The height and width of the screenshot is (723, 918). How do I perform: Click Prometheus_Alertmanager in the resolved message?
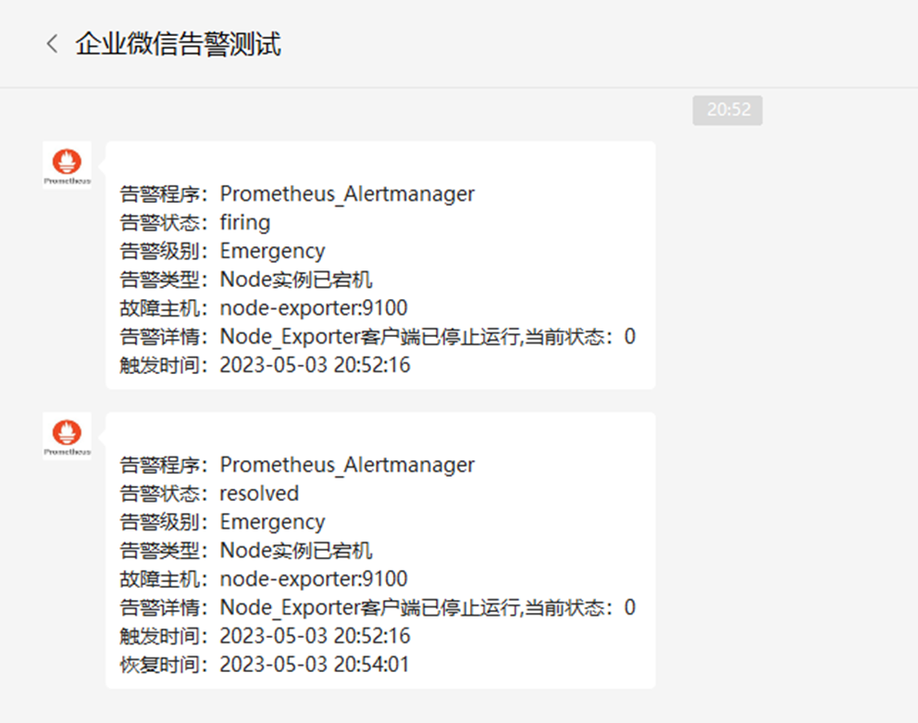pos(347,465)
